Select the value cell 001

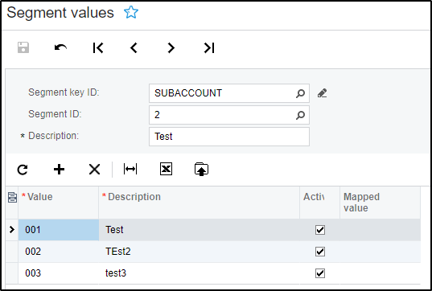tap(59, 230)
